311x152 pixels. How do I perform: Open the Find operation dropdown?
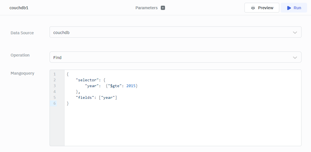pos(175,57)
